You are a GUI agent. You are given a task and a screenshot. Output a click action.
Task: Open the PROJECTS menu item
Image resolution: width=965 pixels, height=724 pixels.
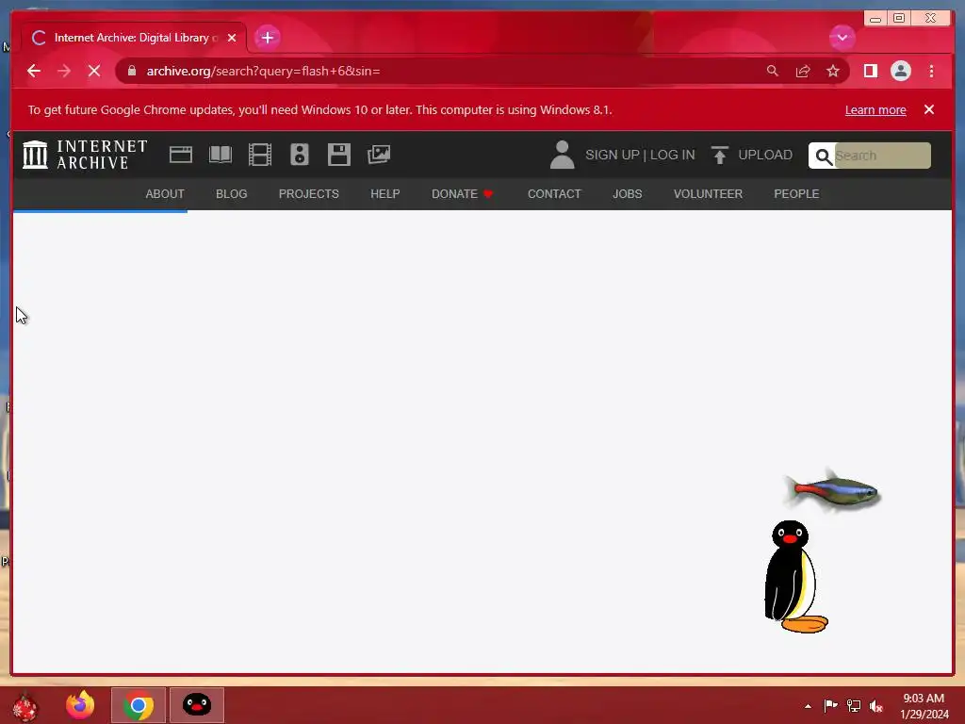(309, 194)
